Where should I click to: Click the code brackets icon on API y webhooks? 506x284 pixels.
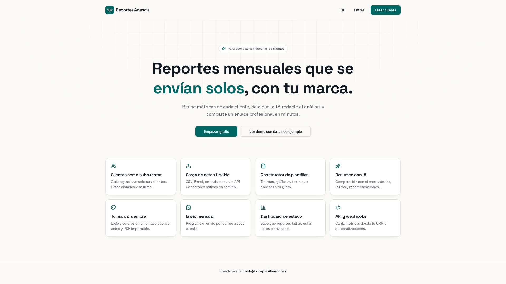click(338, 207)
